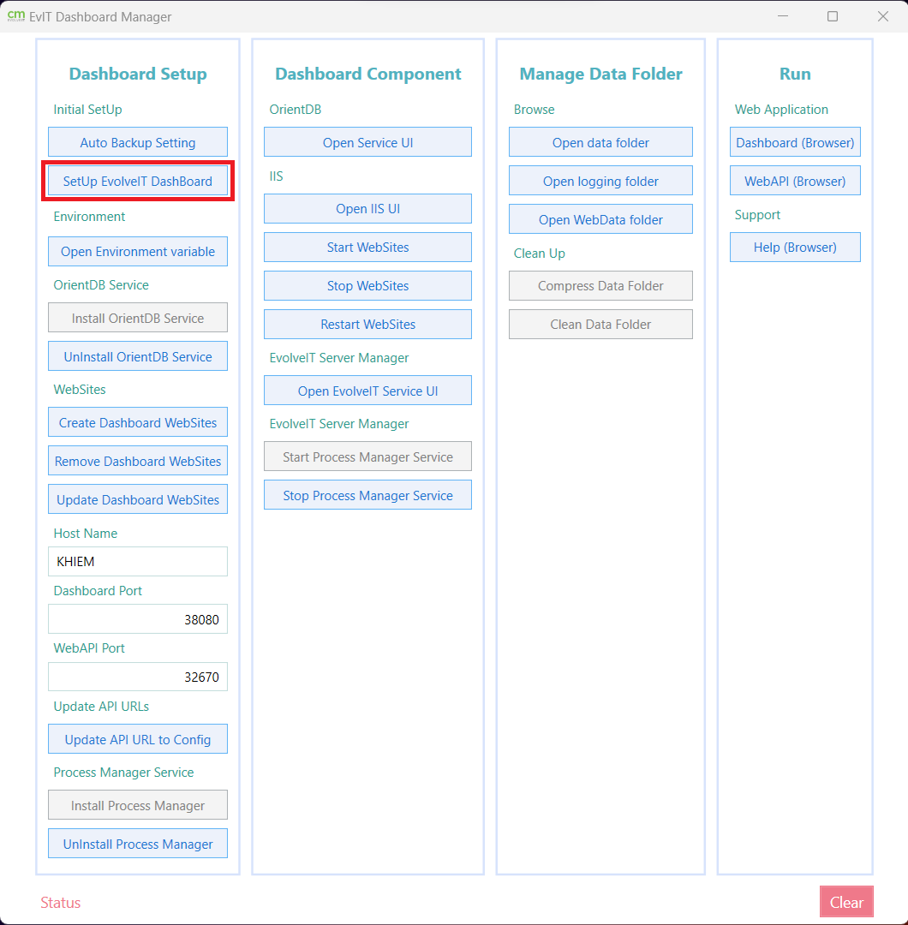Click UnInstall Process Manager
The width and height of the screenshot is (908, 925).
tap(137, 843)
